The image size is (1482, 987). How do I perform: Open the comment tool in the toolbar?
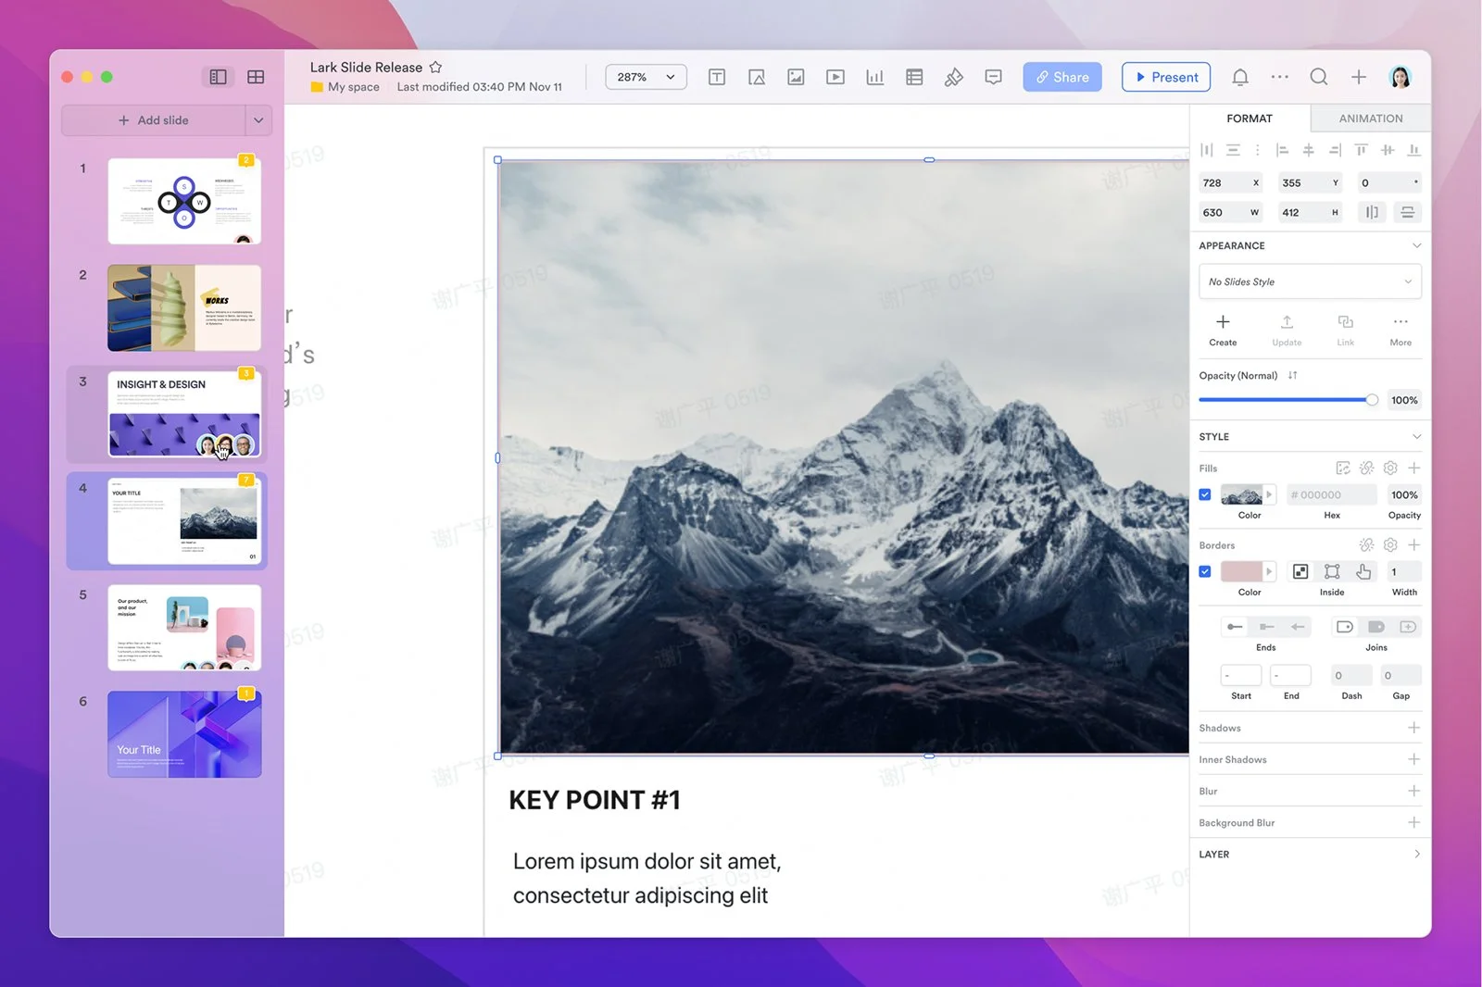tap(994, 77)
